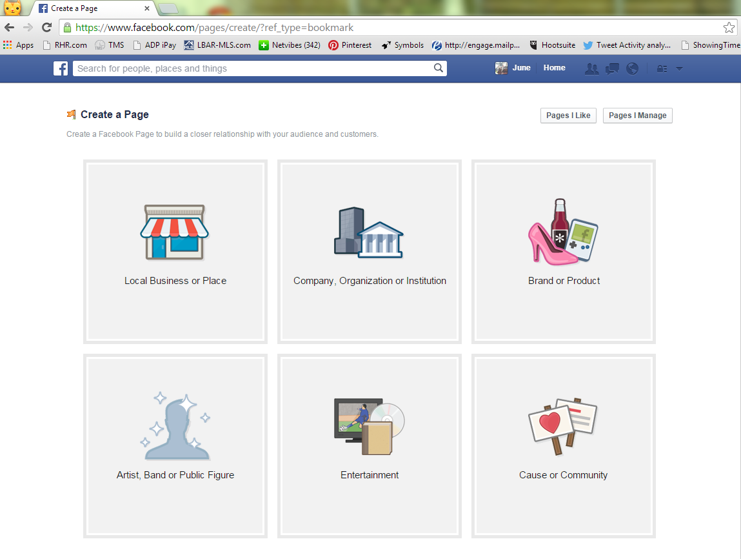
Task: Select the Entertainment TV icon
Action: point(369,426)
